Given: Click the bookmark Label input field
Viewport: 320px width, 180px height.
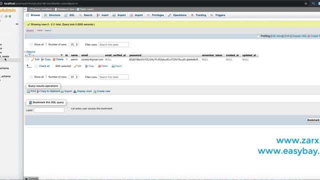Looking at the screenshot, I should tap(49, 110).
